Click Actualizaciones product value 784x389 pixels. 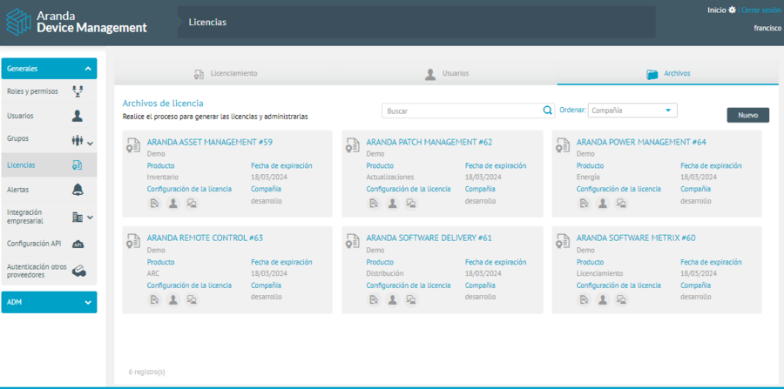pyautogui.click(x=390, y=177)
